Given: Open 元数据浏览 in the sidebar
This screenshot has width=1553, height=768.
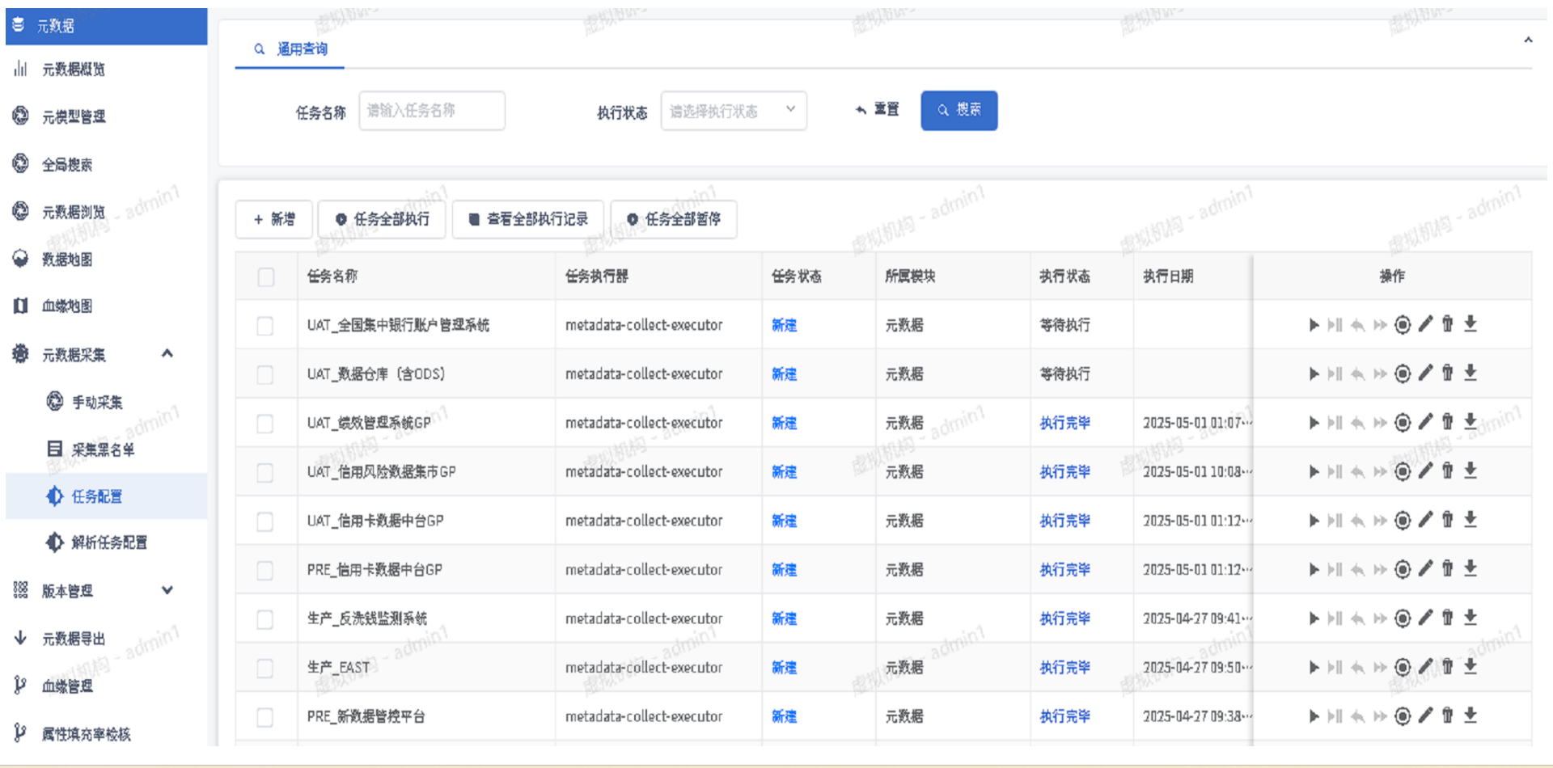Looking at the screenshot, I should tap(74, 213).
